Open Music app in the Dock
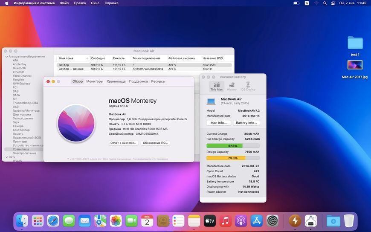The height and width of the screenshot is (232, 371). 225,221
